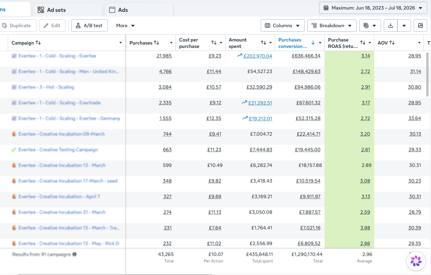Open AOV column options arrow
The width and height of the screenshot is (431, 275).
point(419,43)
